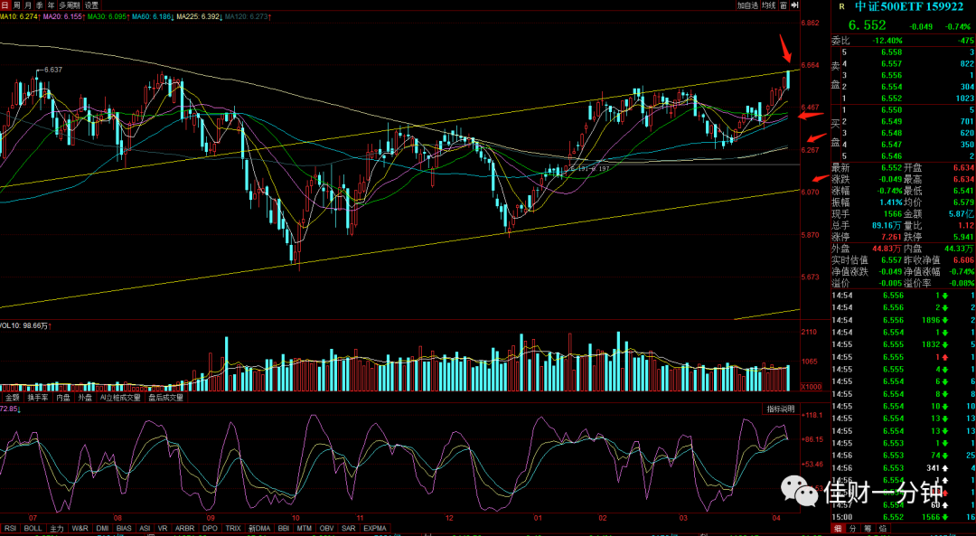Select the AI立桩成交量 volume tab
The image size is (976, 536).
[120, 397]
